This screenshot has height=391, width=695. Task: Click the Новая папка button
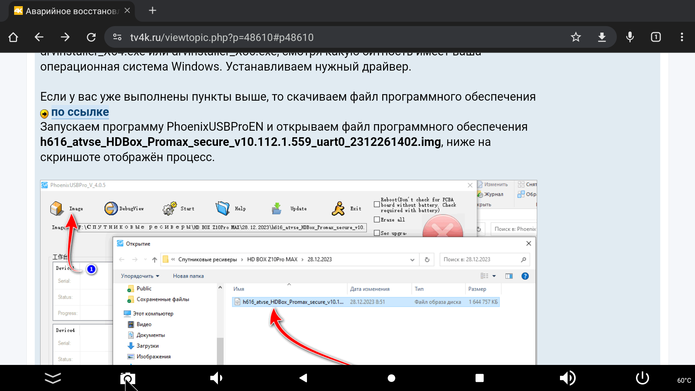(188, 276)
